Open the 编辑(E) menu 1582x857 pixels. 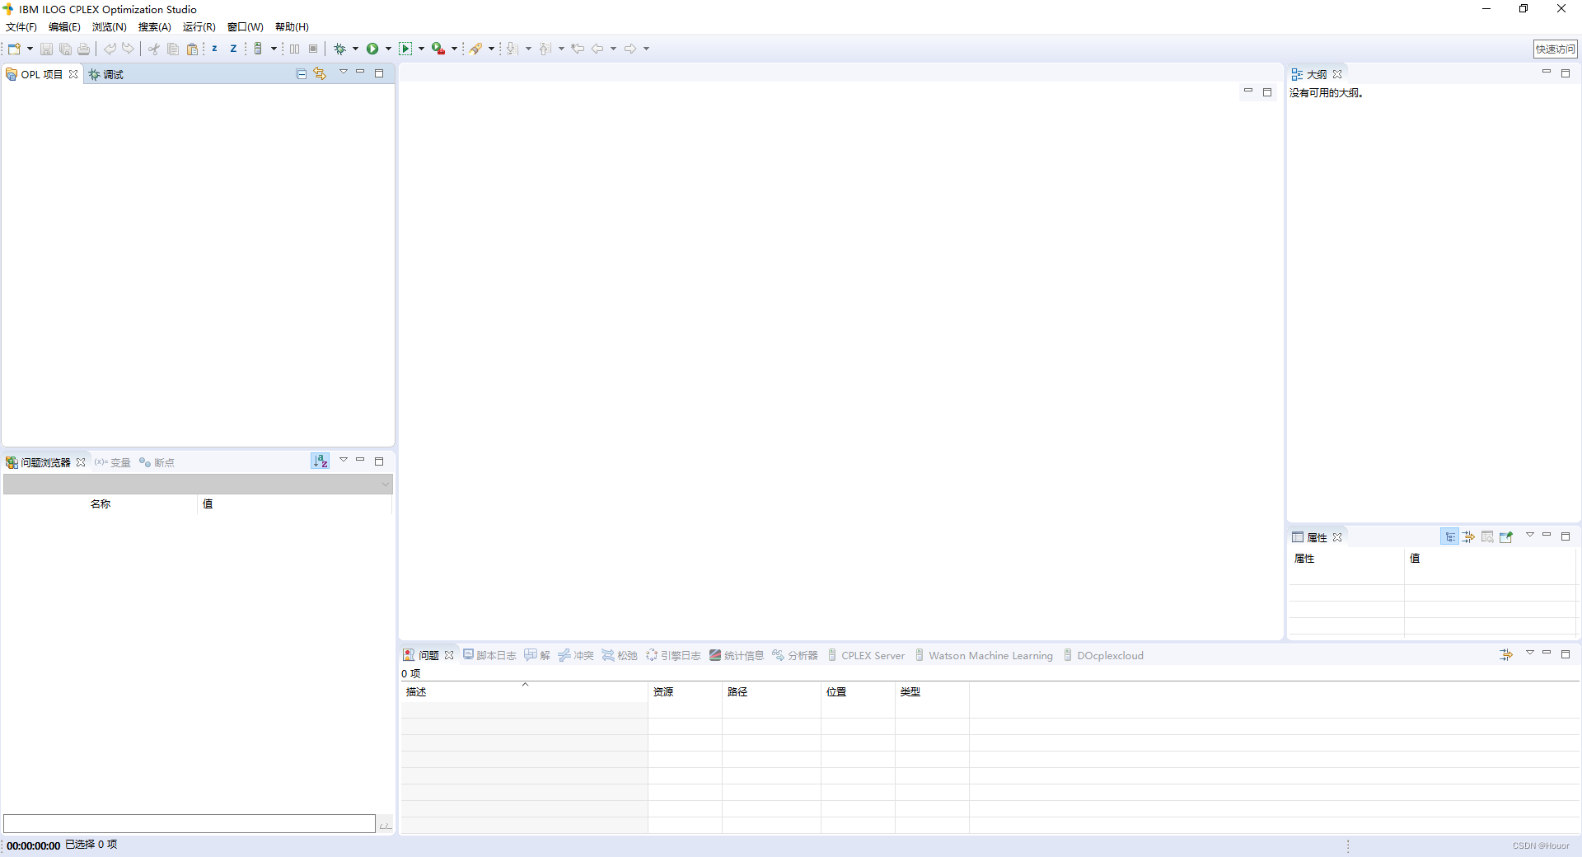point(64,27)
